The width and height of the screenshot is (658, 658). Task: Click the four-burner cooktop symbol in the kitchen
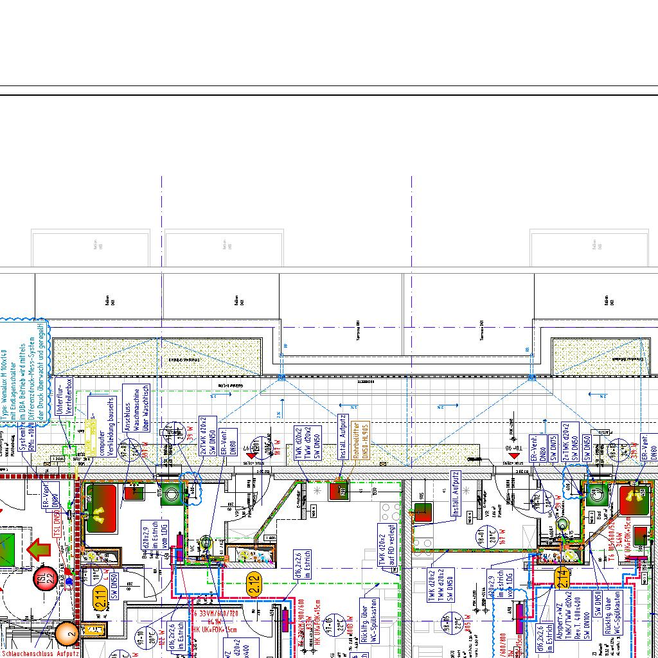(x=390, y=511)
